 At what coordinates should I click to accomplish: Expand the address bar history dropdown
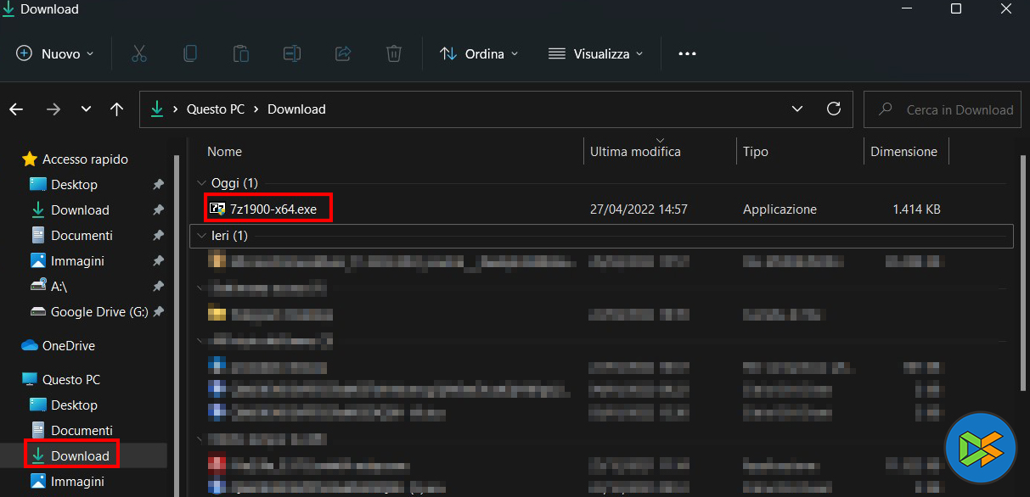pos(797,109)
